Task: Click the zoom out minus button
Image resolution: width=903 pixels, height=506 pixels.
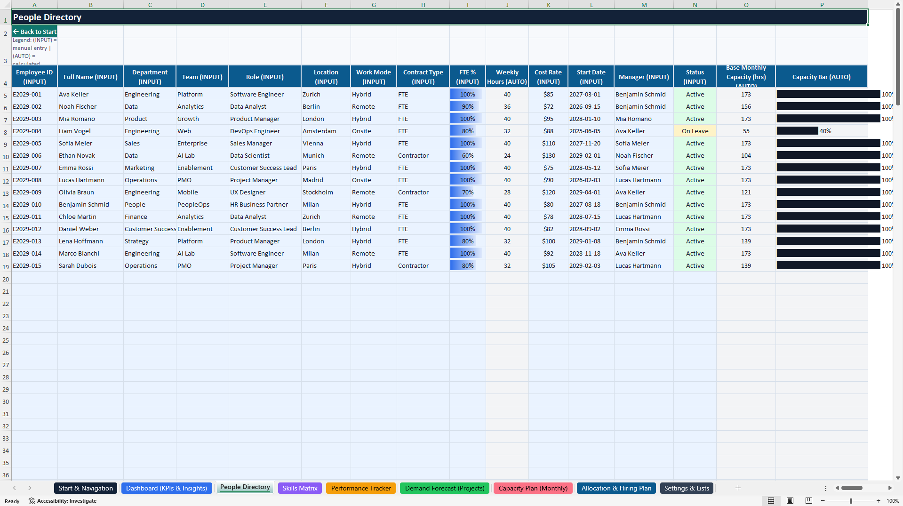Action: [x=823, y=501]
